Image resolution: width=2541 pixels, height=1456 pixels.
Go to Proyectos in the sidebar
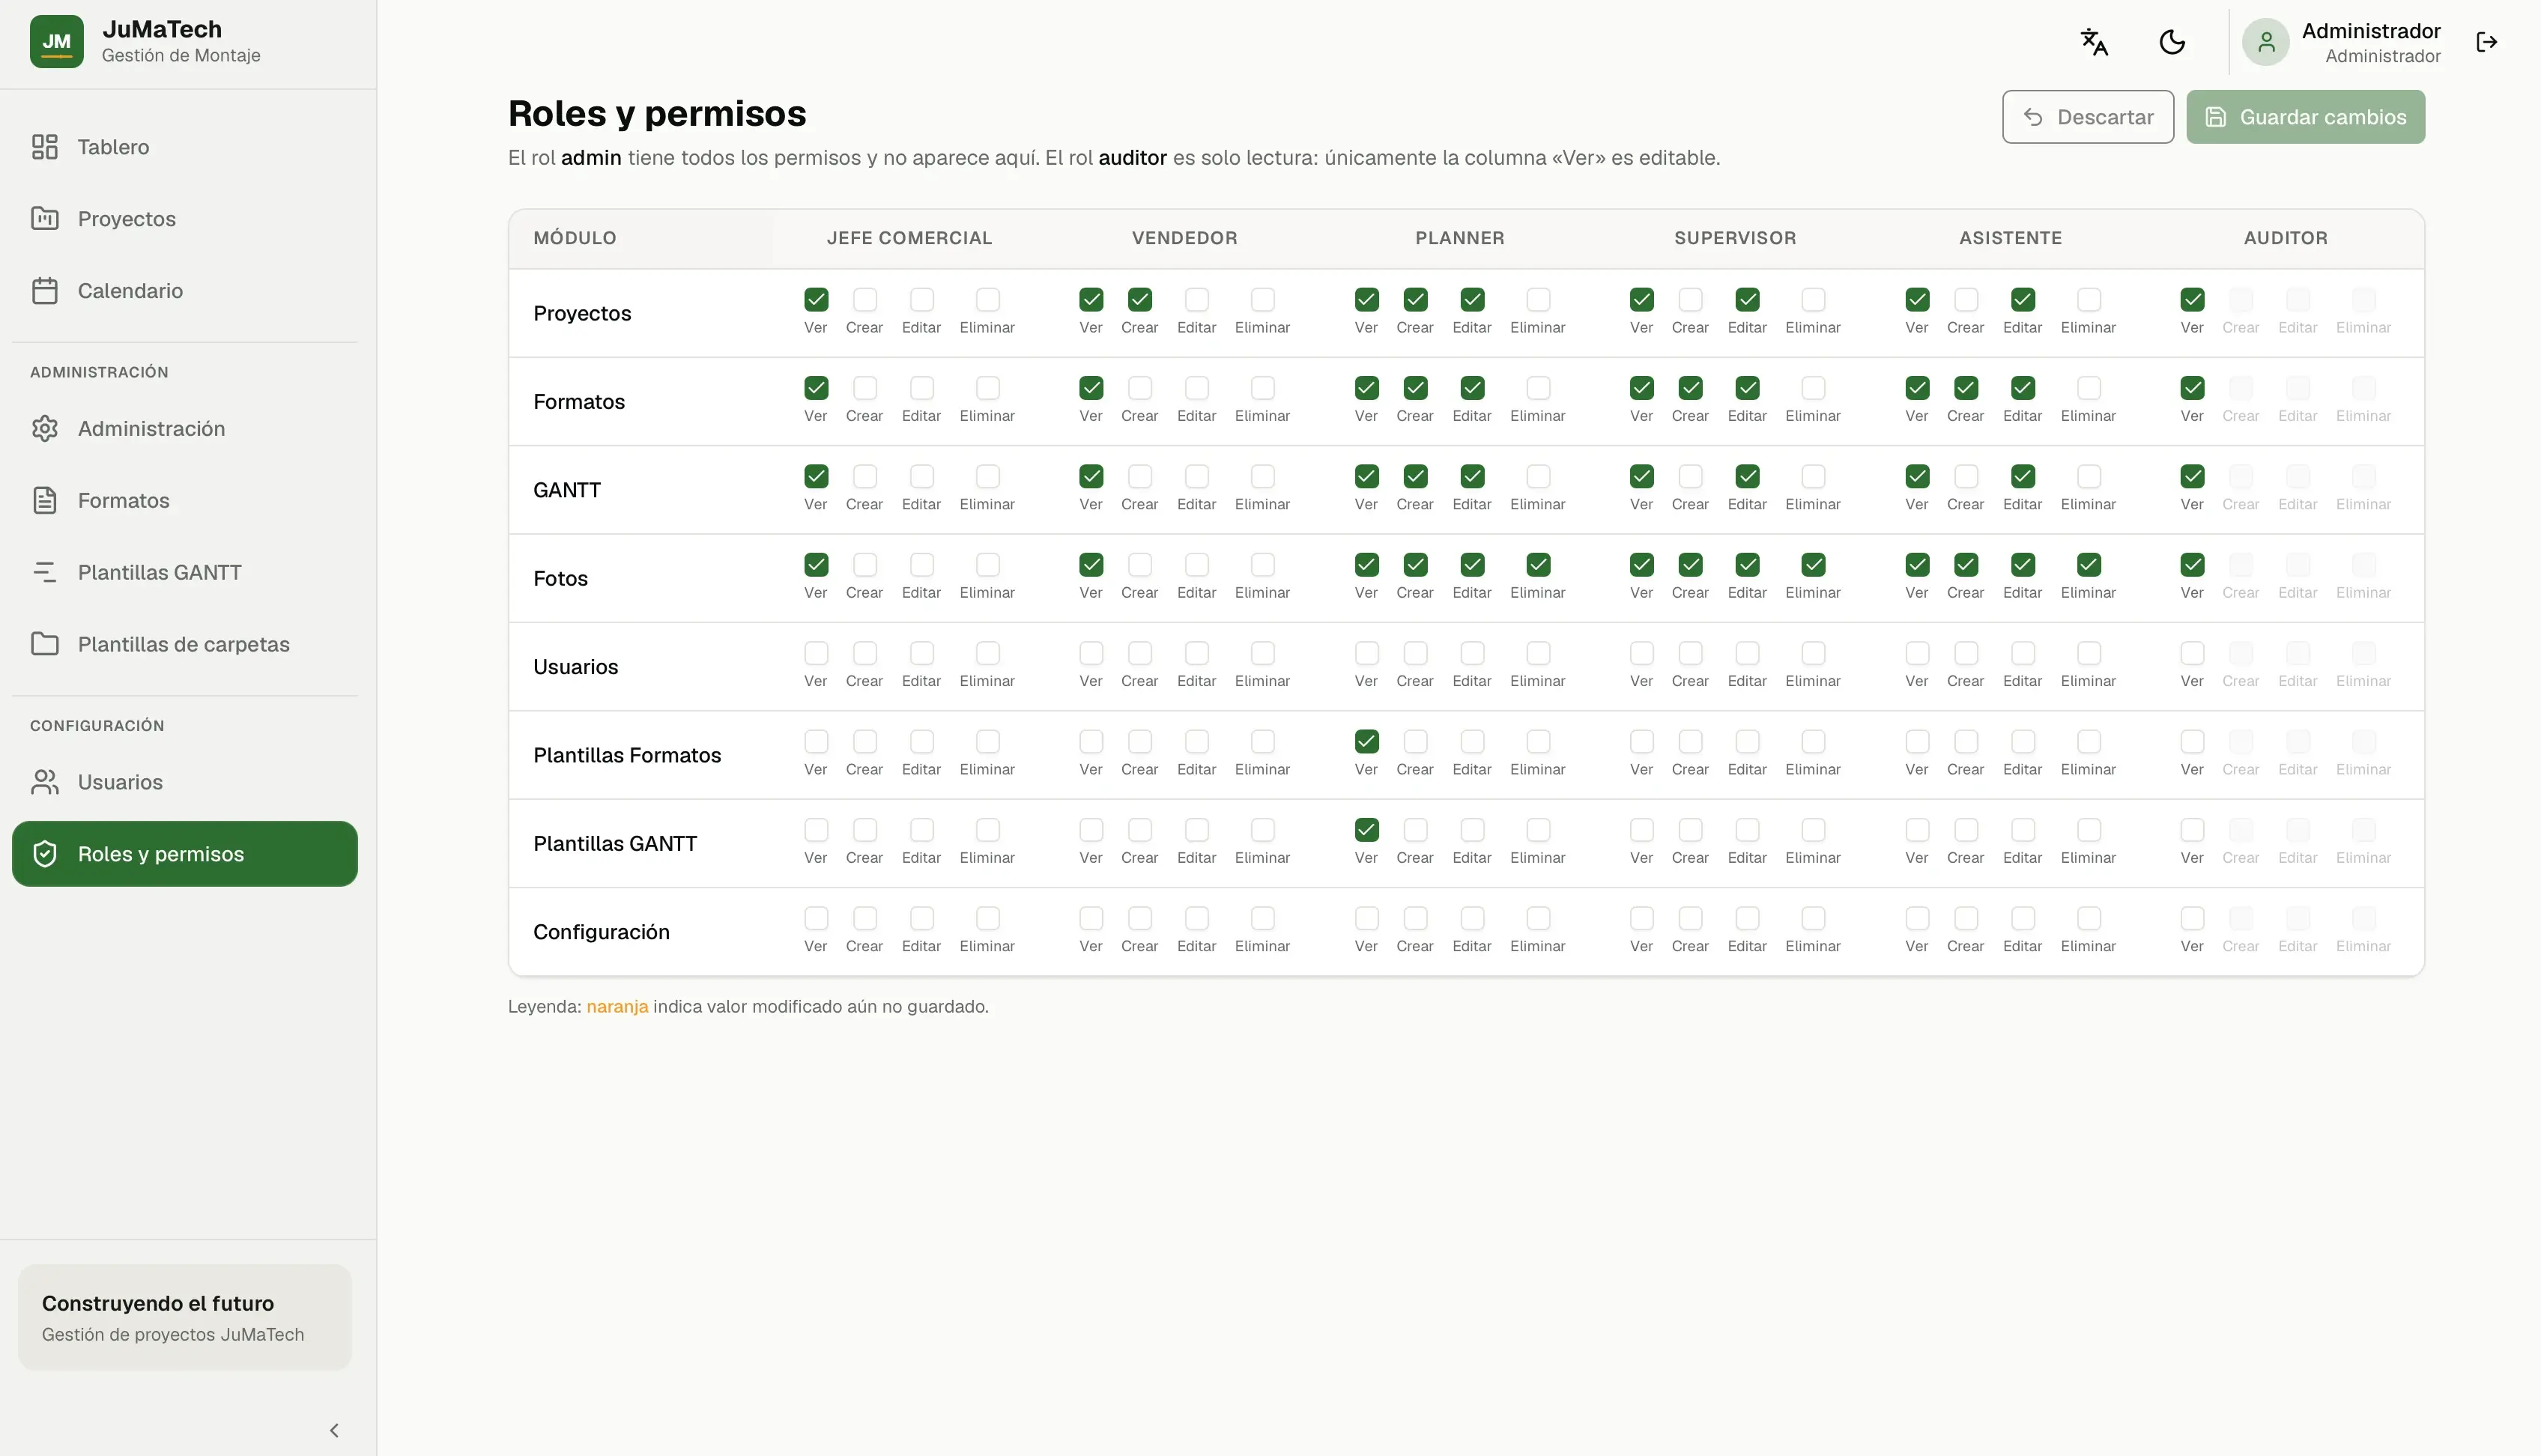(x=184, y=219)
